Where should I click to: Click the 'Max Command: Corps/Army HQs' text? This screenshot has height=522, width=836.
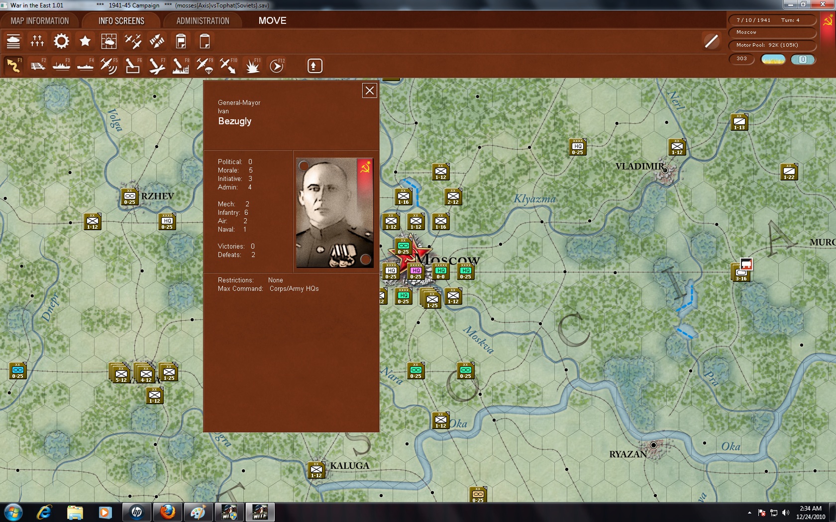pyautogui.click(x=268, y=289)
